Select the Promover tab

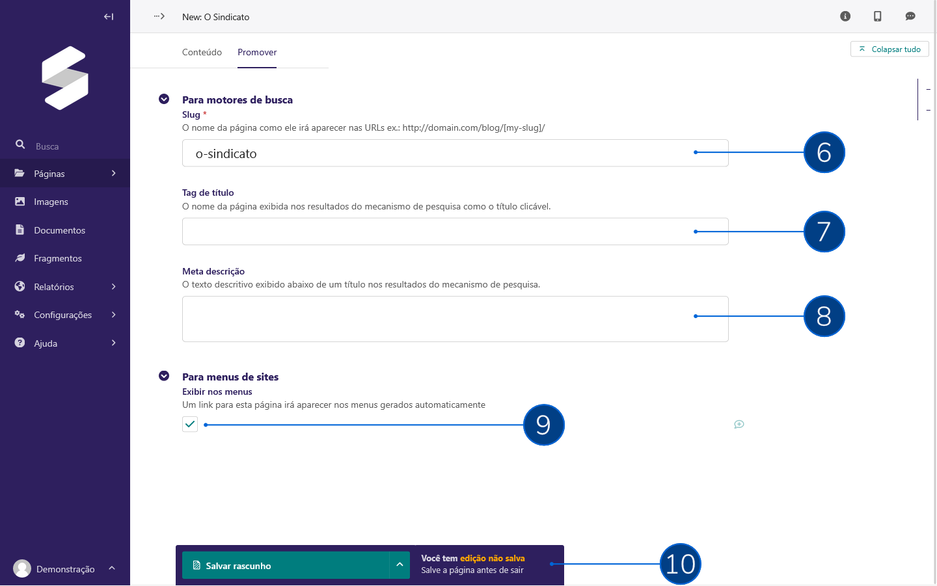(257, 52)
